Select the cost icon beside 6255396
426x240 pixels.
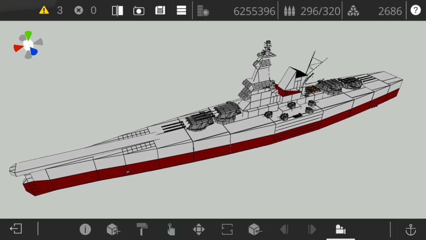click(203, 11)
